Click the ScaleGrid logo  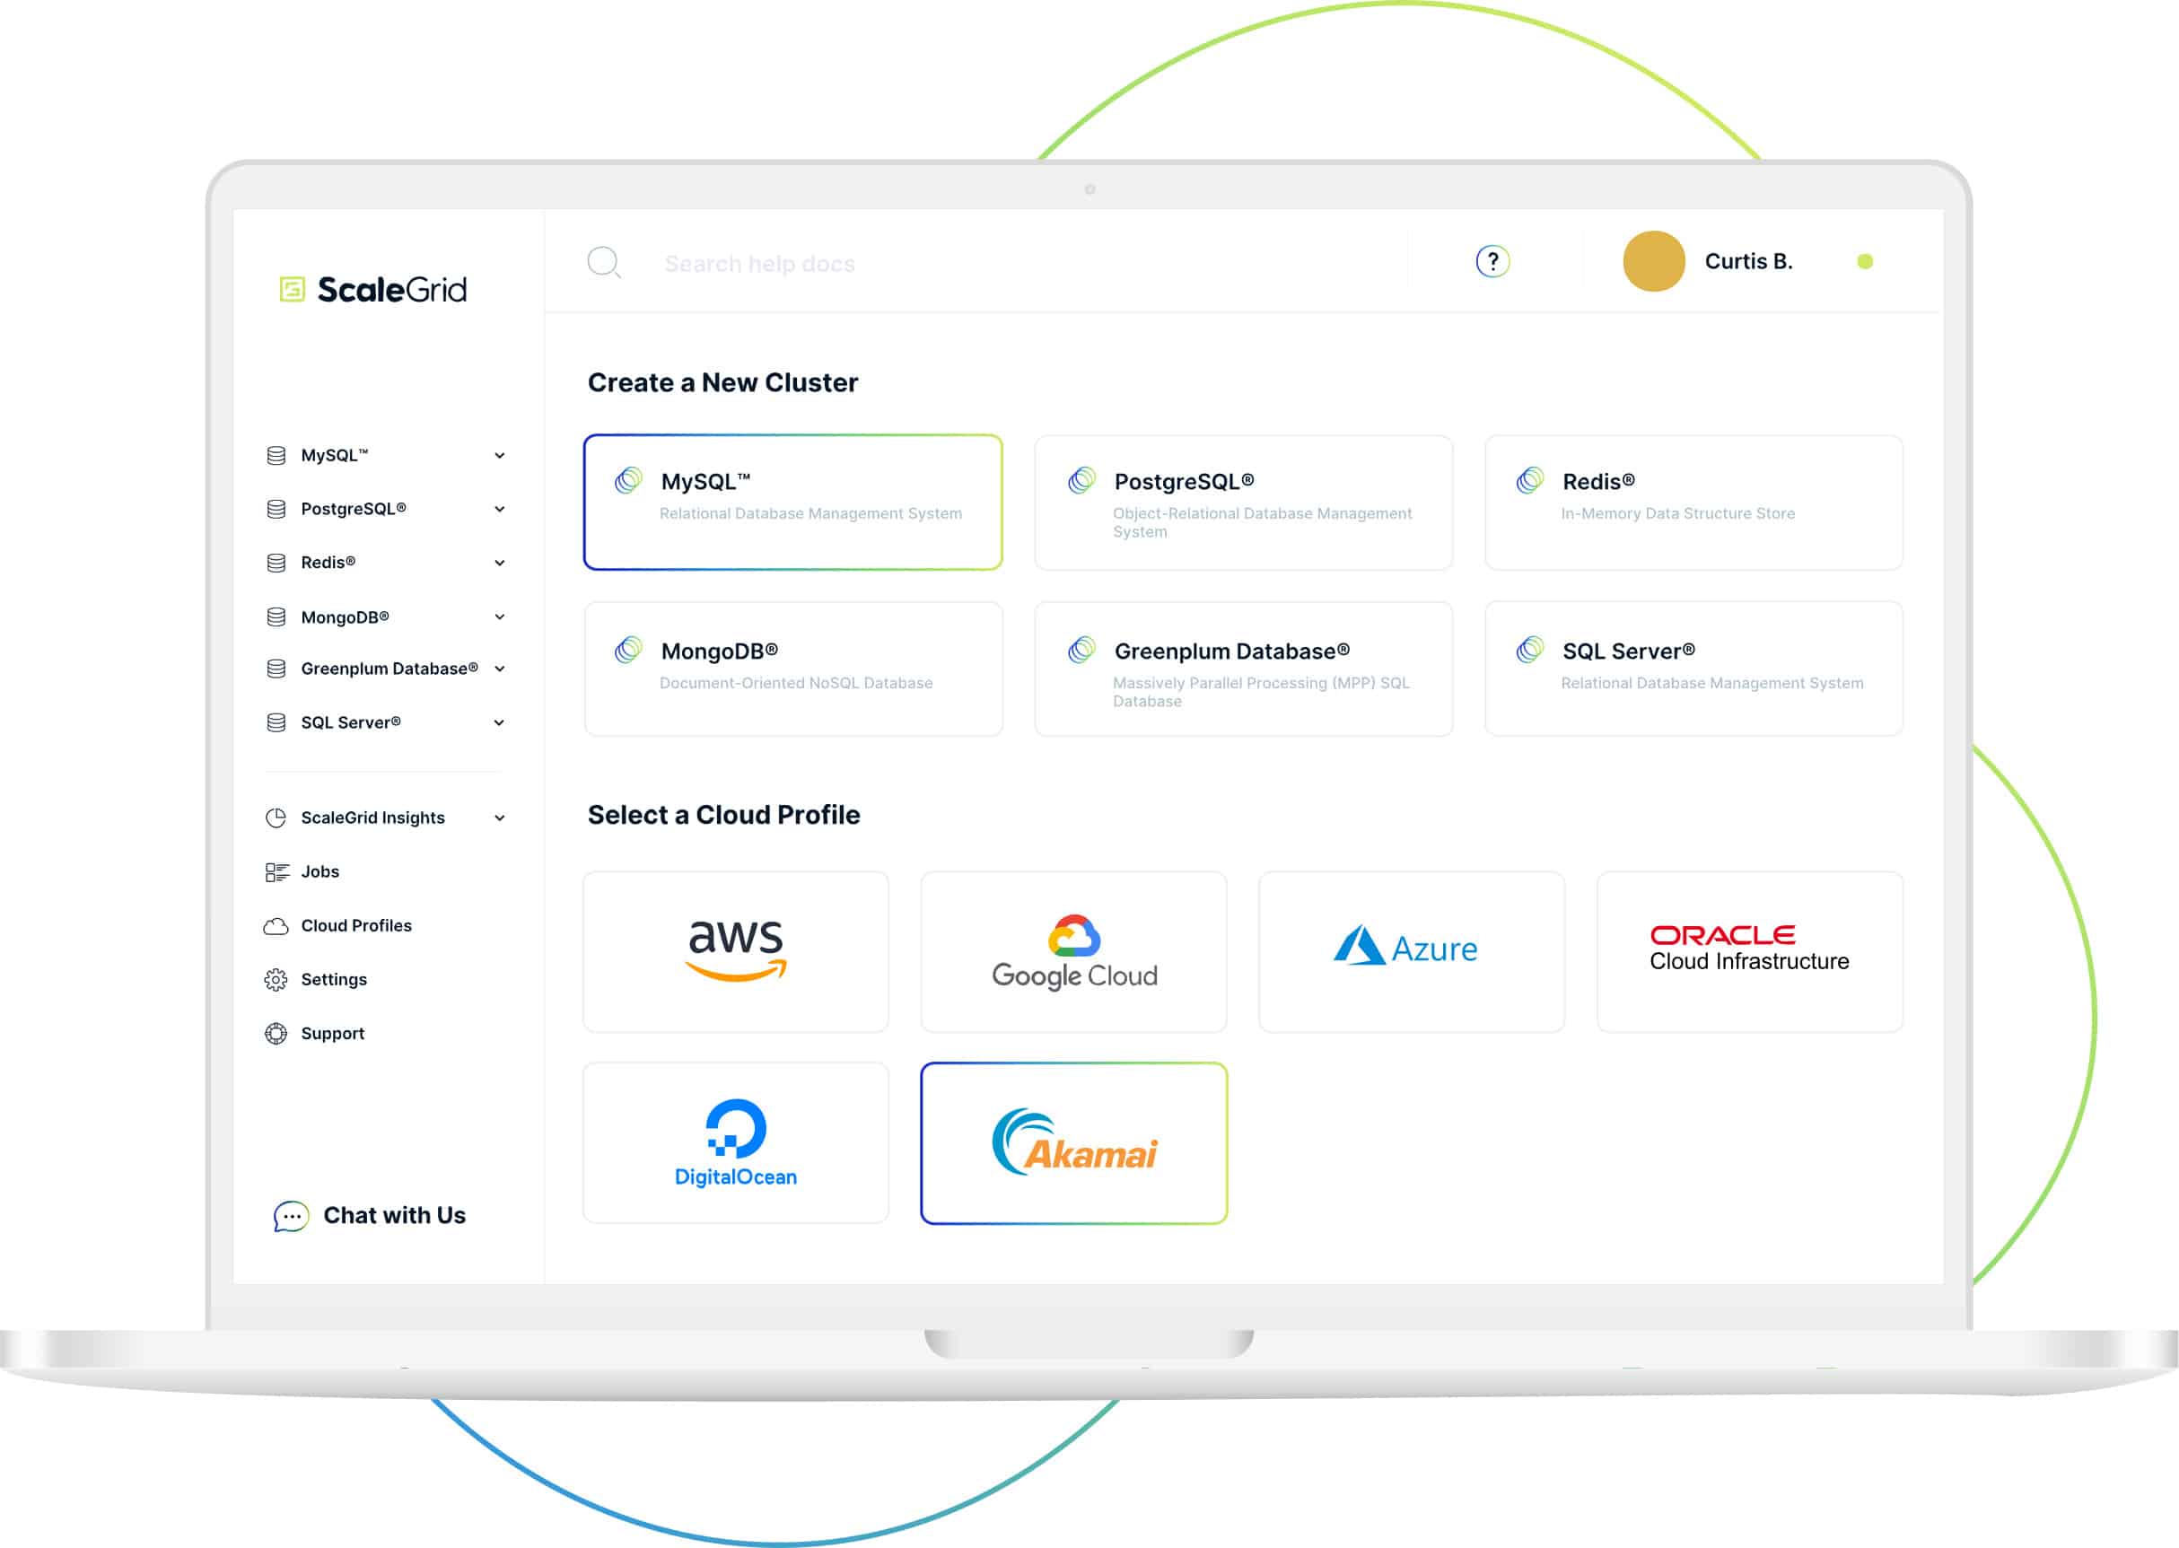[372, 289]
